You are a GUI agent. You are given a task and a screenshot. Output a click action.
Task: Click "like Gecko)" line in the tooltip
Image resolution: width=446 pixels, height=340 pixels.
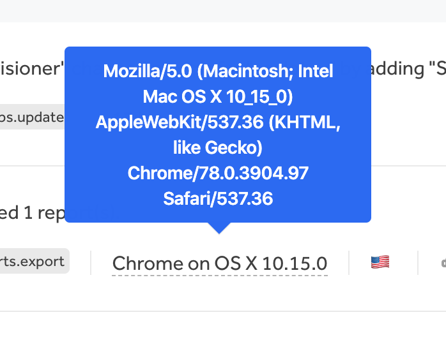pos(218,147)
